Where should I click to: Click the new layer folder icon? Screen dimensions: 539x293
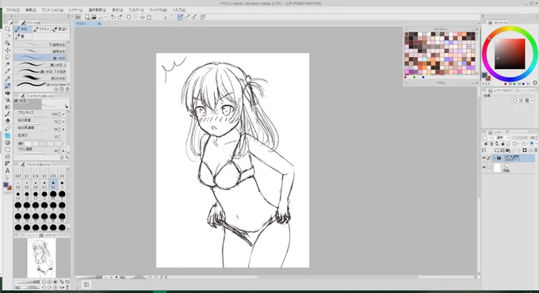[x=507, y=150]
